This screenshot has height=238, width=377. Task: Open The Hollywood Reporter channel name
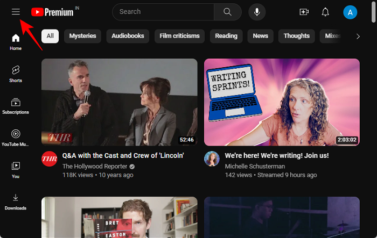tap(95, 166)
